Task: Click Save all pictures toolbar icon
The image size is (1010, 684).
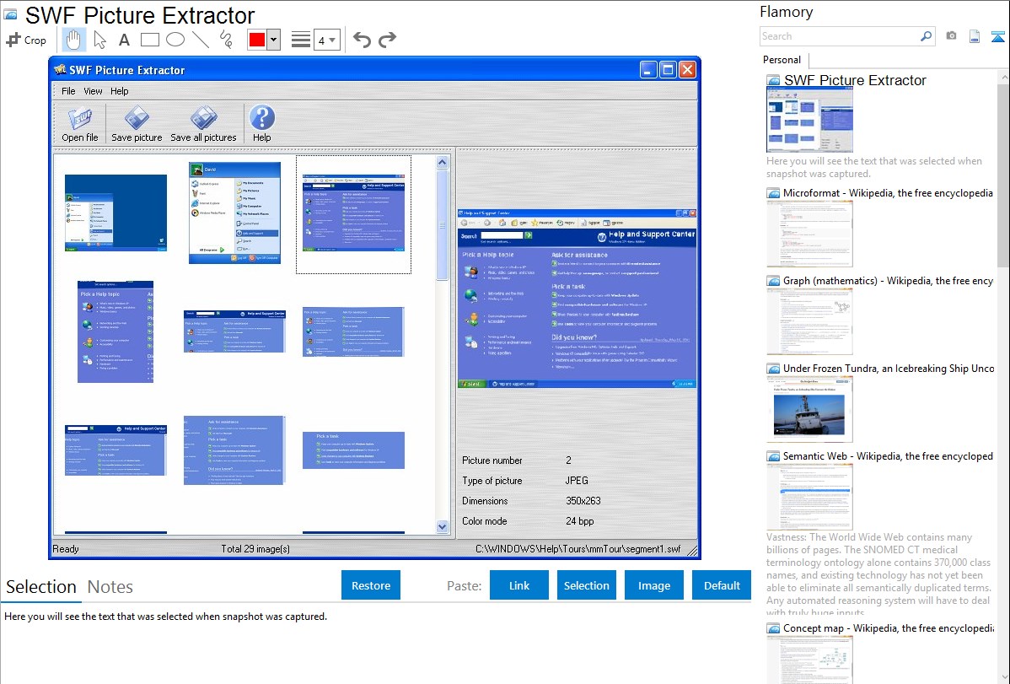Action: 203,124
